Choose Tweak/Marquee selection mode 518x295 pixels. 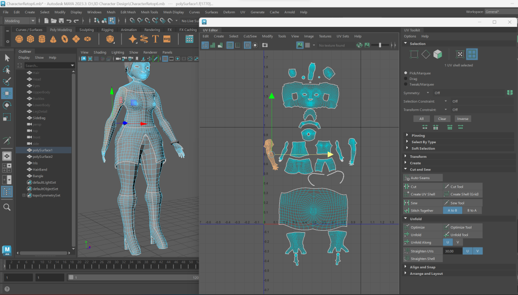[406, 85]
